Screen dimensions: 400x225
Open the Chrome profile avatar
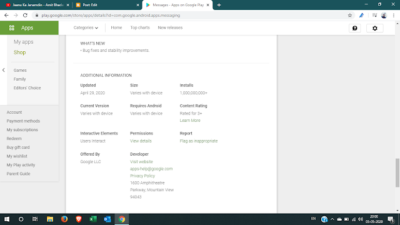click(x=384, y=15)
